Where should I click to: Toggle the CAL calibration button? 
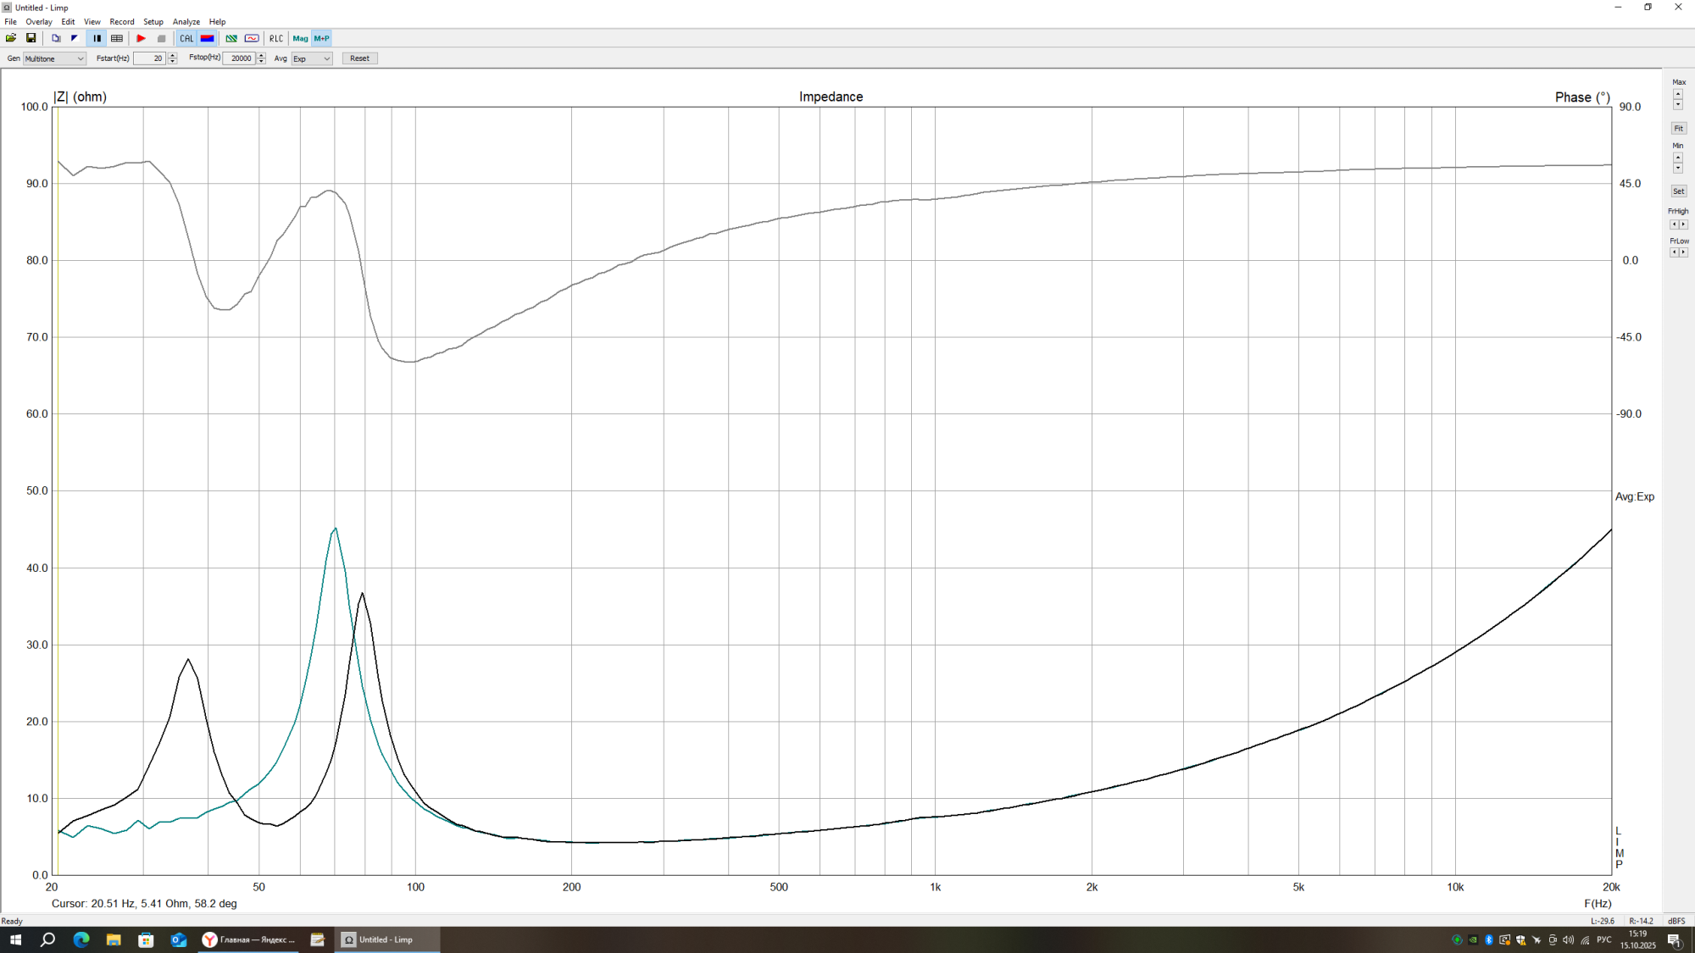186,38
